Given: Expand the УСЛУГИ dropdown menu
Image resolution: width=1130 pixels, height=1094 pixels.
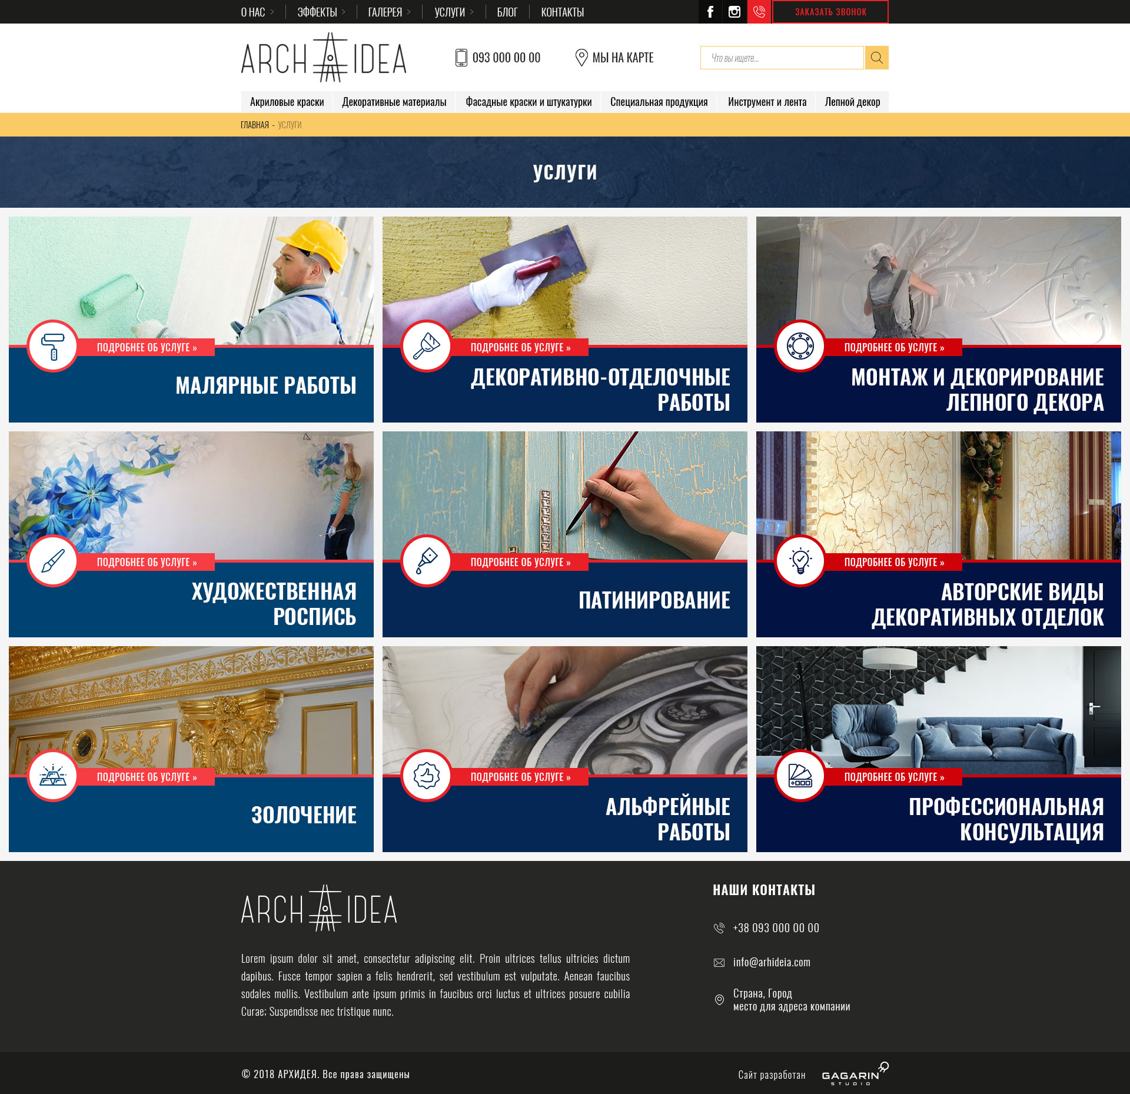Looking at the screenshot, I should 454,12.
